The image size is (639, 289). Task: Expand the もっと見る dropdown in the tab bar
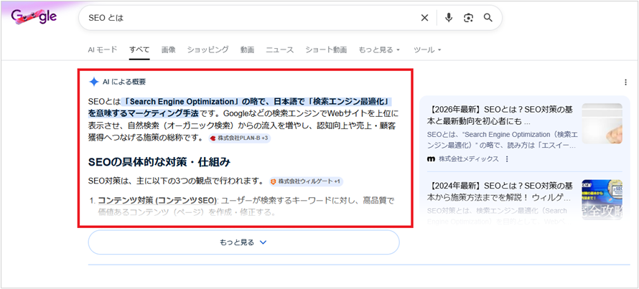[x=379, y=49]
